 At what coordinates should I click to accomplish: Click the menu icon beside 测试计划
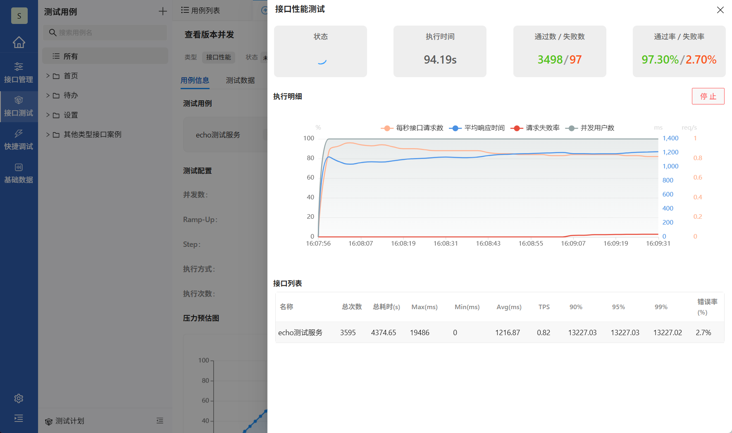point(160,421)
